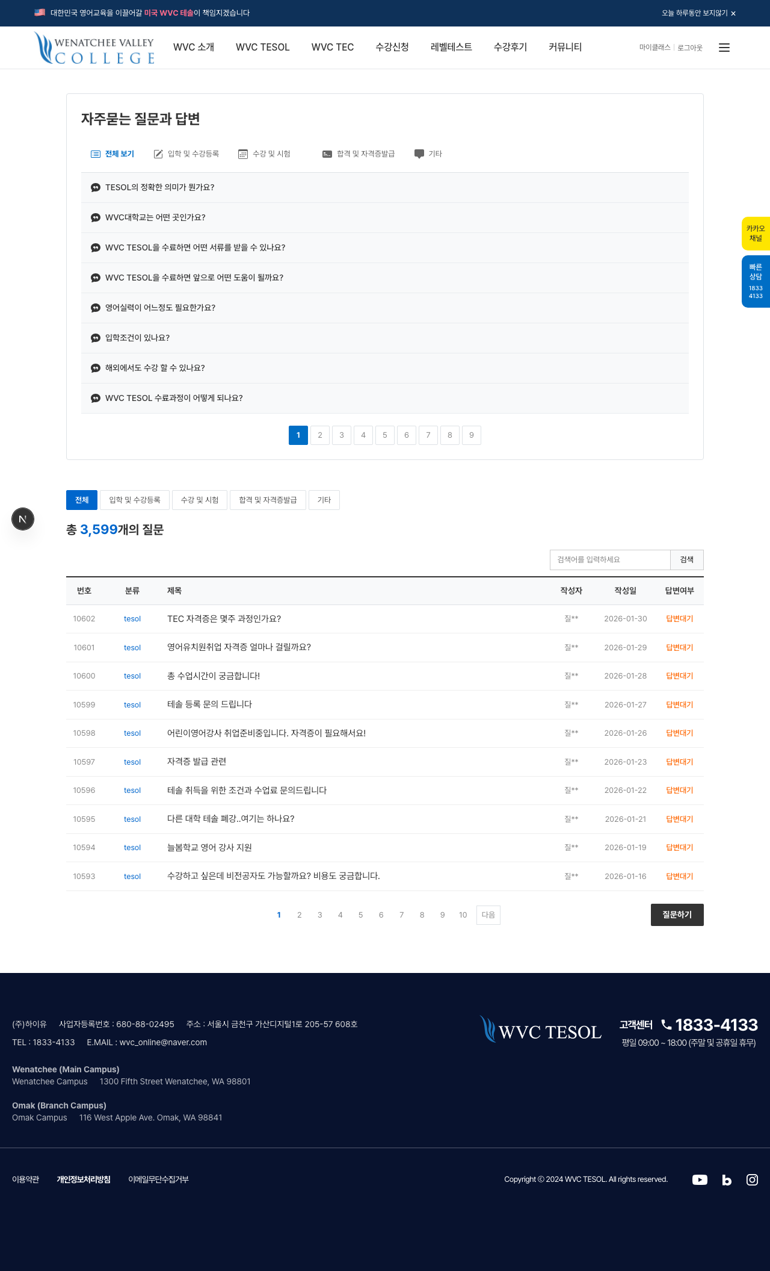Viewport: 770px width, 1271px height.
Task: Open the WVC TESOL menu
Action: [263, 47]
